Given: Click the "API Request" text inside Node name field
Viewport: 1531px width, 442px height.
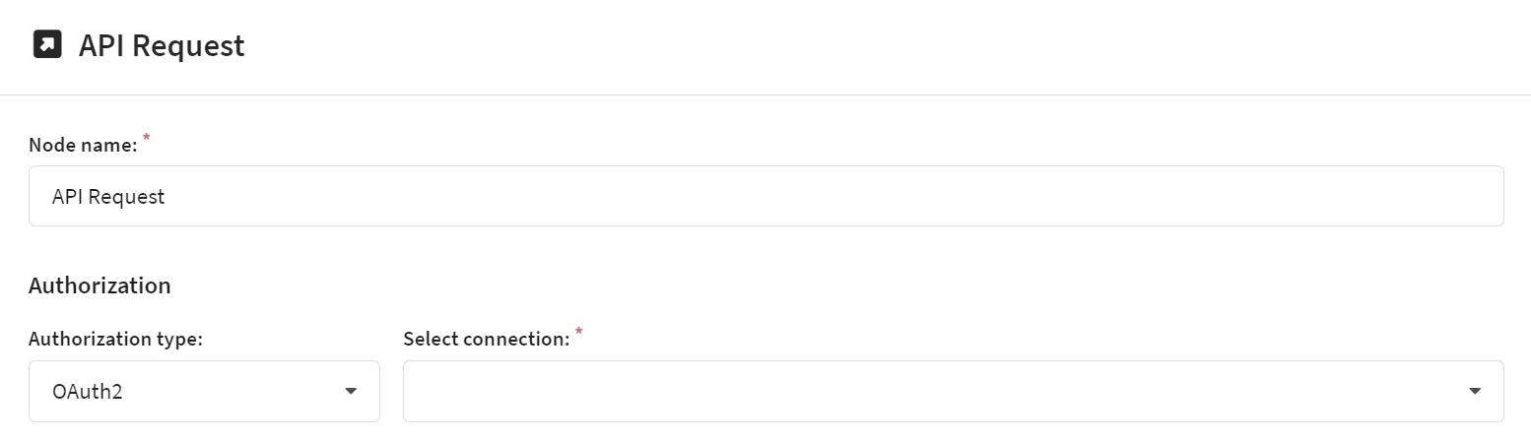Looking at the screenshot, I should click(x=108, y=197).
